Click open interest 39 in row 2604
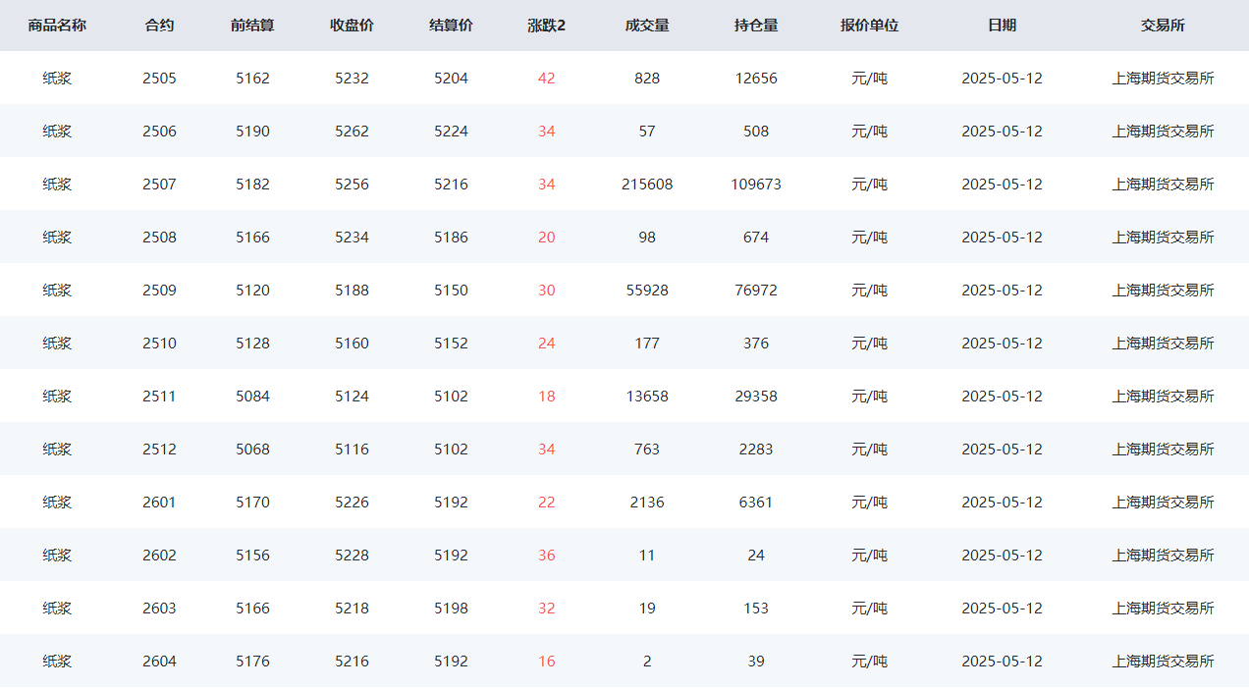The width and height of the screenshot is (1249, 689). click(756, 662)
